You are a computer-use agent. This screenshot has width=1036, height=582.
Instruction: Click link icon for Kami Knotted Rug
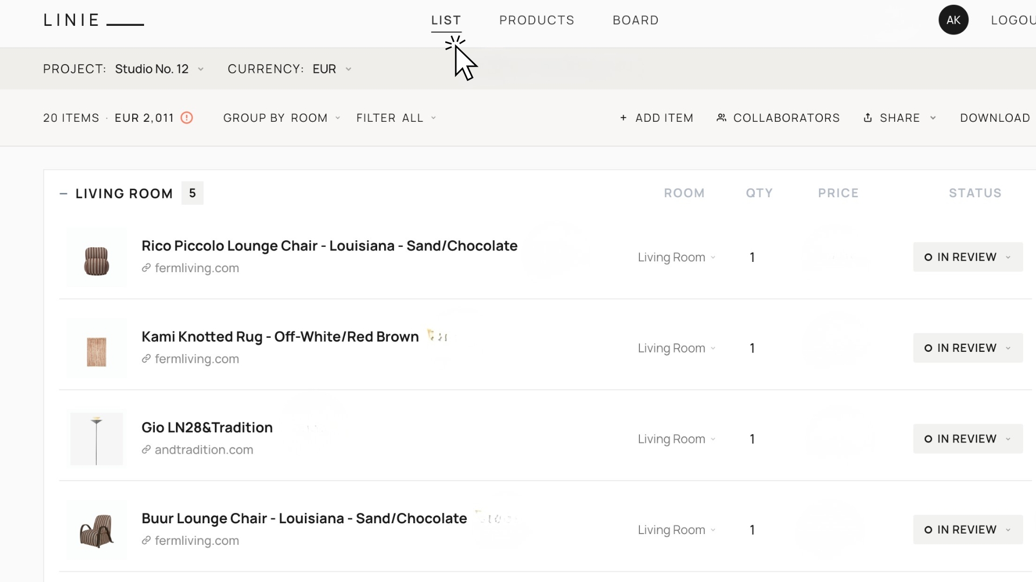point(146,359)
